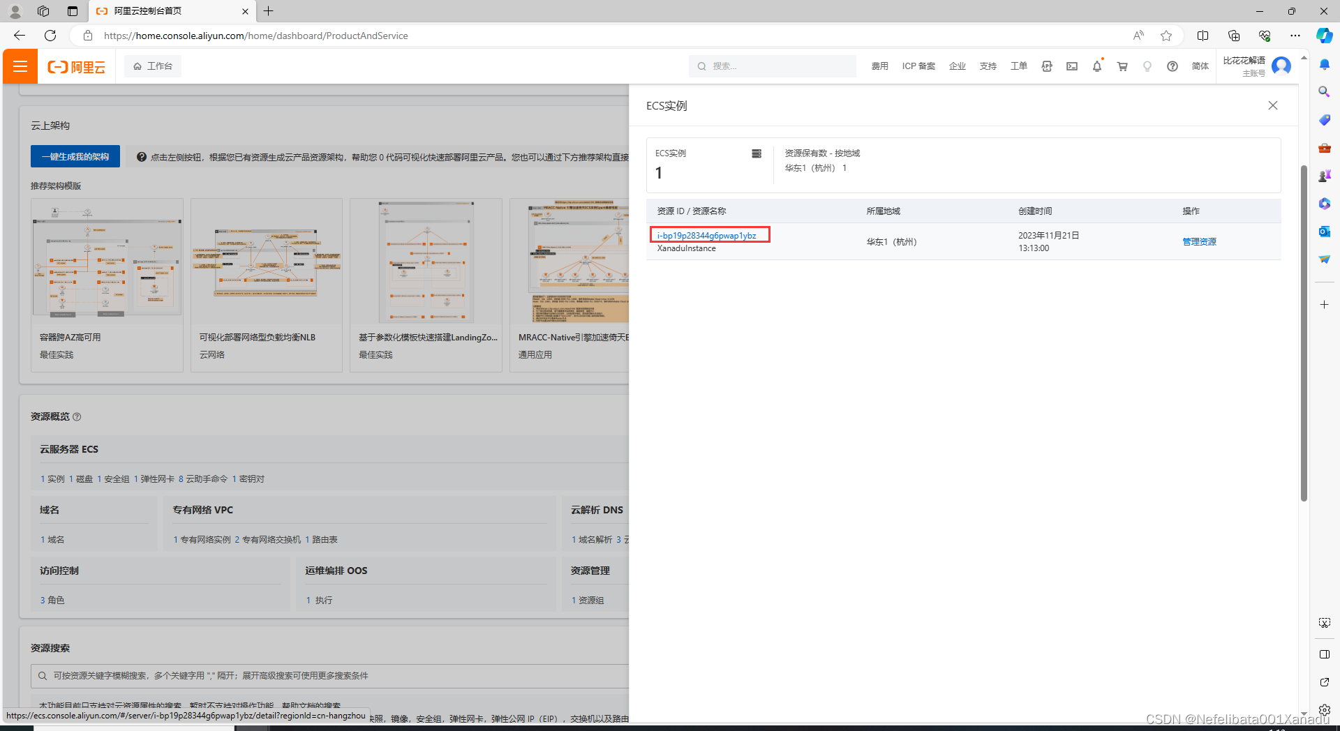This screenshot has height=731, width=1340.
Task: Click the 1 弹性网卡 link
Action: [x=154, y=479]
